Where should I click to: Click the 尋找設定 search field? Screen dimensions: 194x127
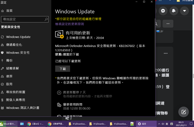click(x=25, y=19)
